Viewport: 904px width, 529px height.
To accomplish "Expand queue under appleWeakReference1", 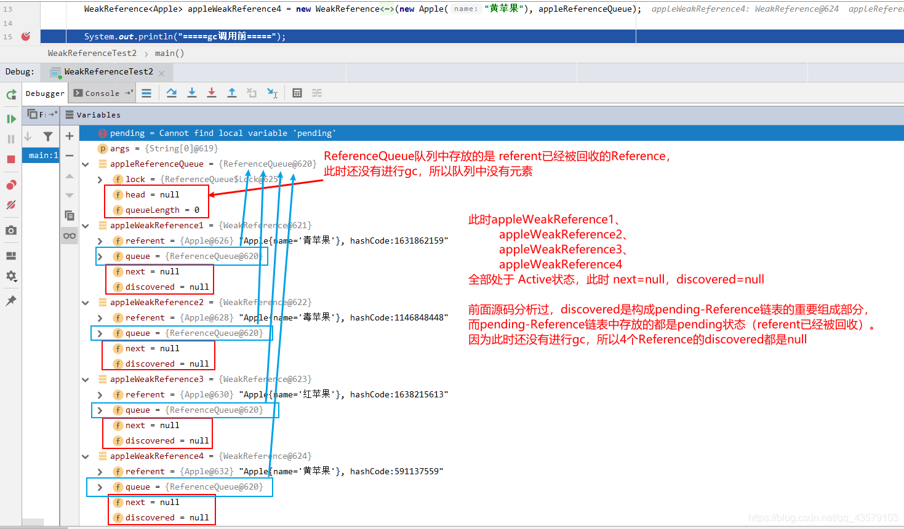I will coord(100,257).
